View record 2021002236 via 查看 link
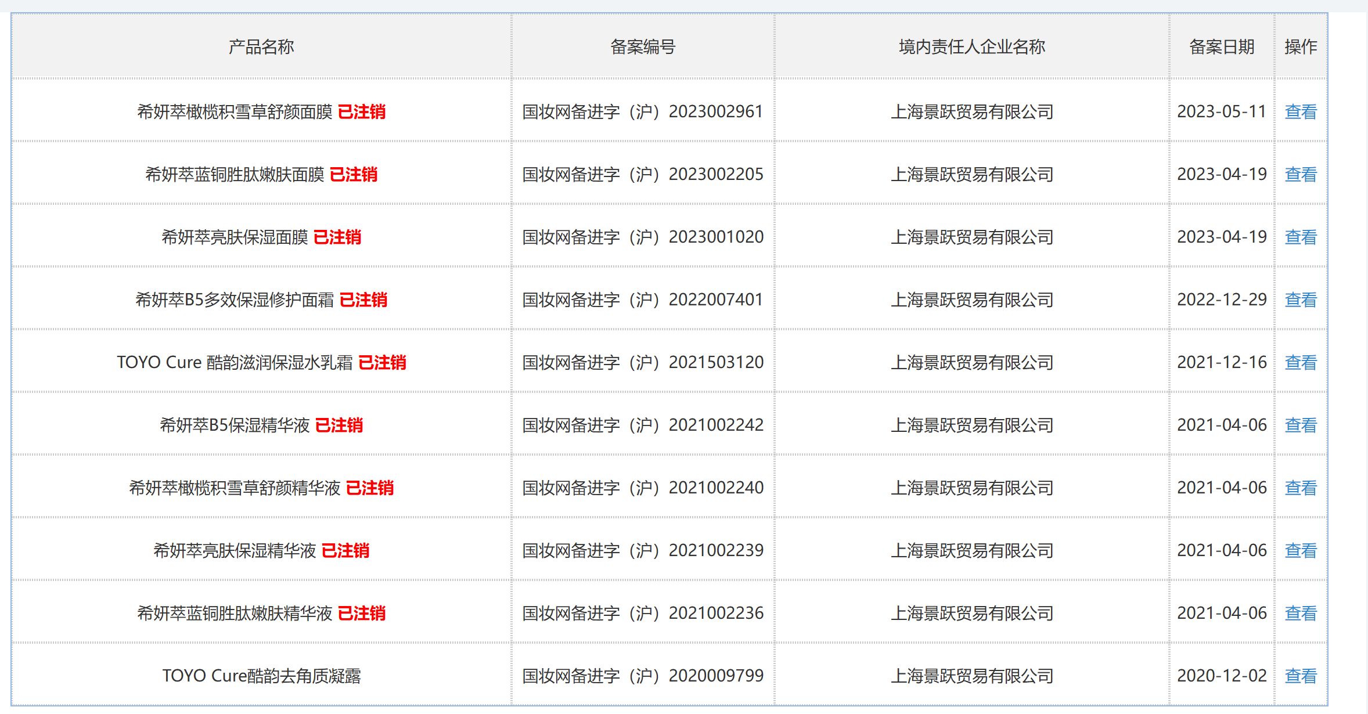Viewport: 1368px width, 714px height. [1301, 613]
